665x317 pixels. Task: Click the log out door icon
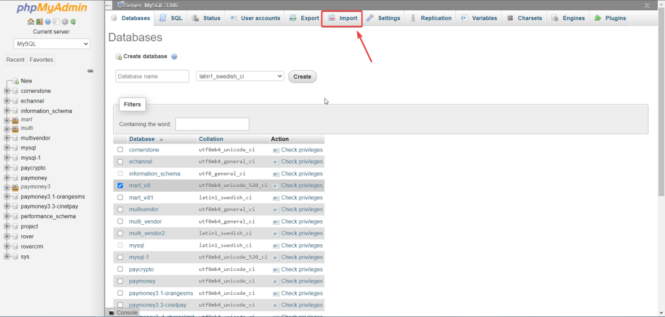click(39, 21)
